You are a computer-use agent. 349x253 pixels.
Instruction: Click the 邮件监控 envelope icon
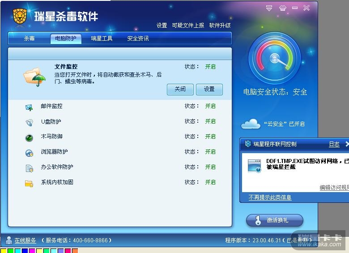(x=29, y=107)
